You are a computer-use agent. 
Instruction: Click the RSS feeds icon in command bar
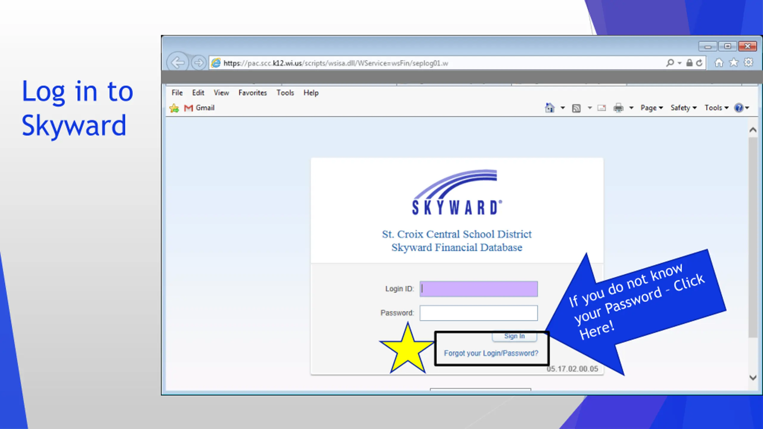point(576,108)
